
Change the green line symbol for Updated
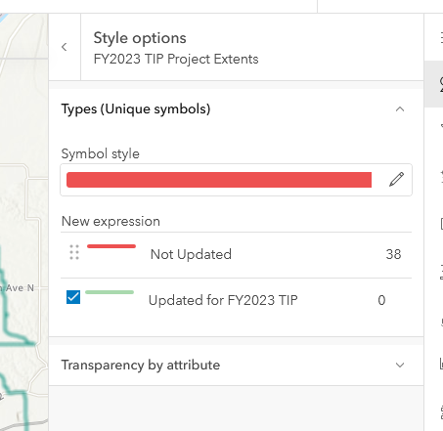tap(110, 292)
